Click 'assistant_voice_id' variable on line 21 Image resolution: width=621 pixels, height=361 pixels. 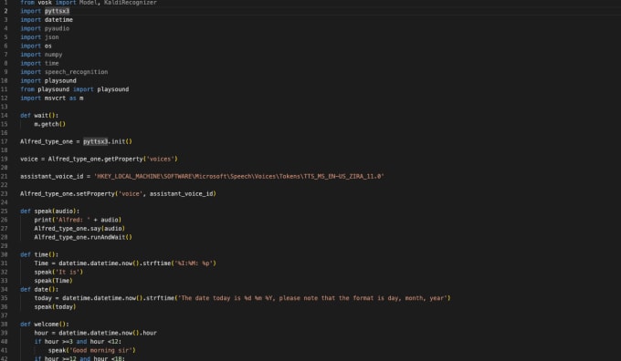point(52,176)
